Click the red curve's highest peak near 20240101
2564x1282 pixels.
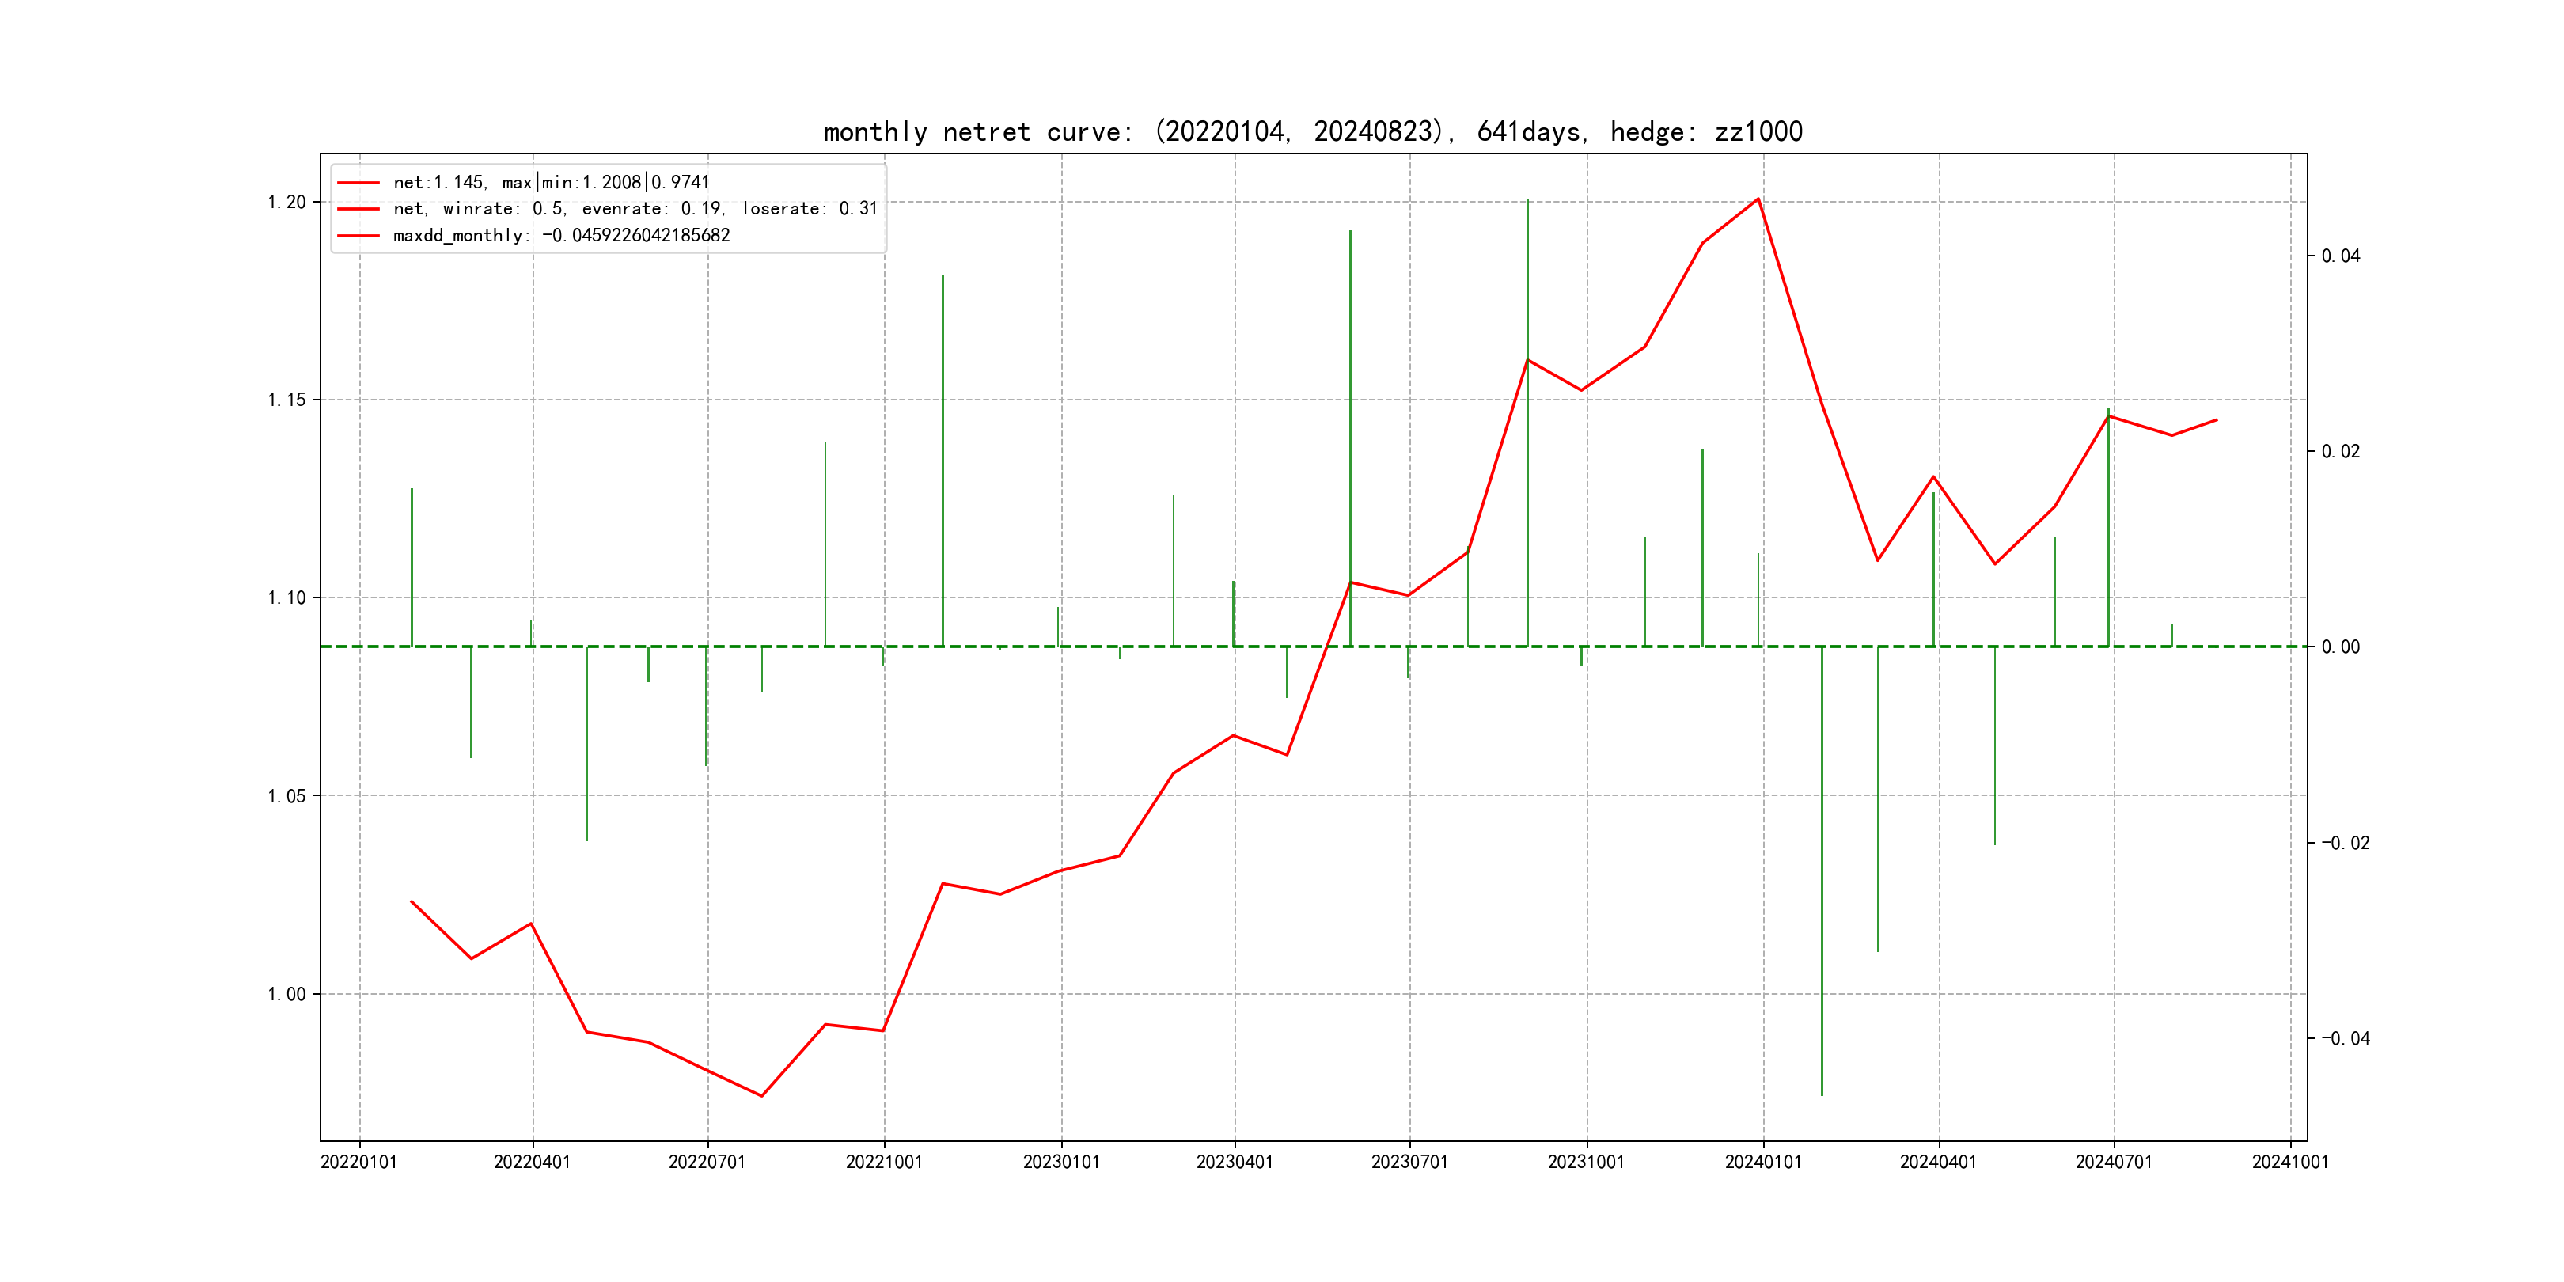click(x=1758, y=199)
